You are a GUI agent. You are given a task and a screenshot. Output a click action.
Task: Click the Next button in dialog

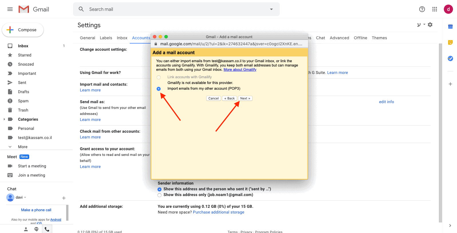click(245, 98)
